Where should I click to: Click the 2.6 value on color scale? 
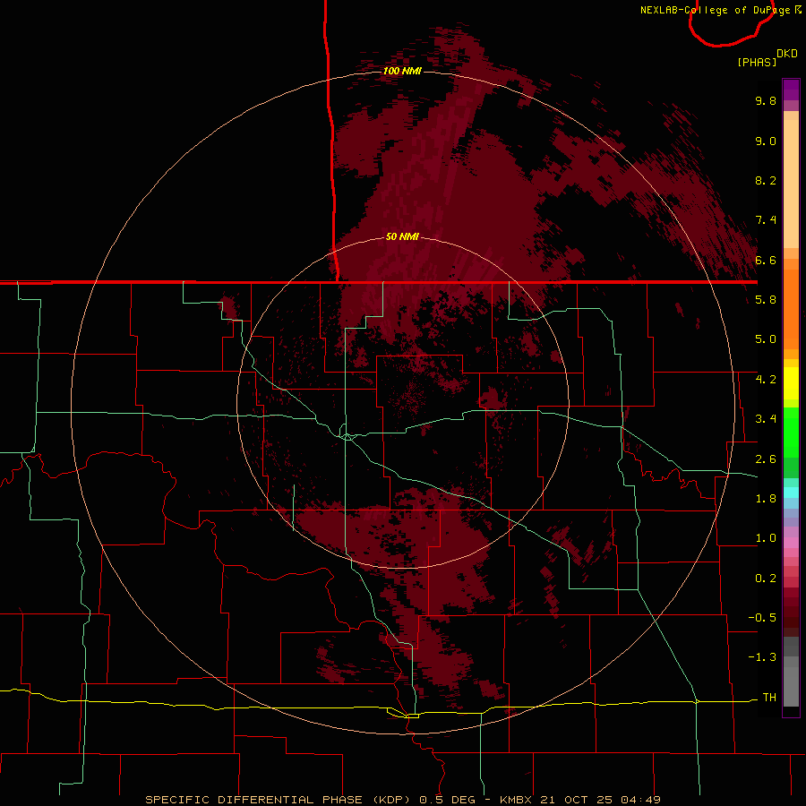[766, 459]
